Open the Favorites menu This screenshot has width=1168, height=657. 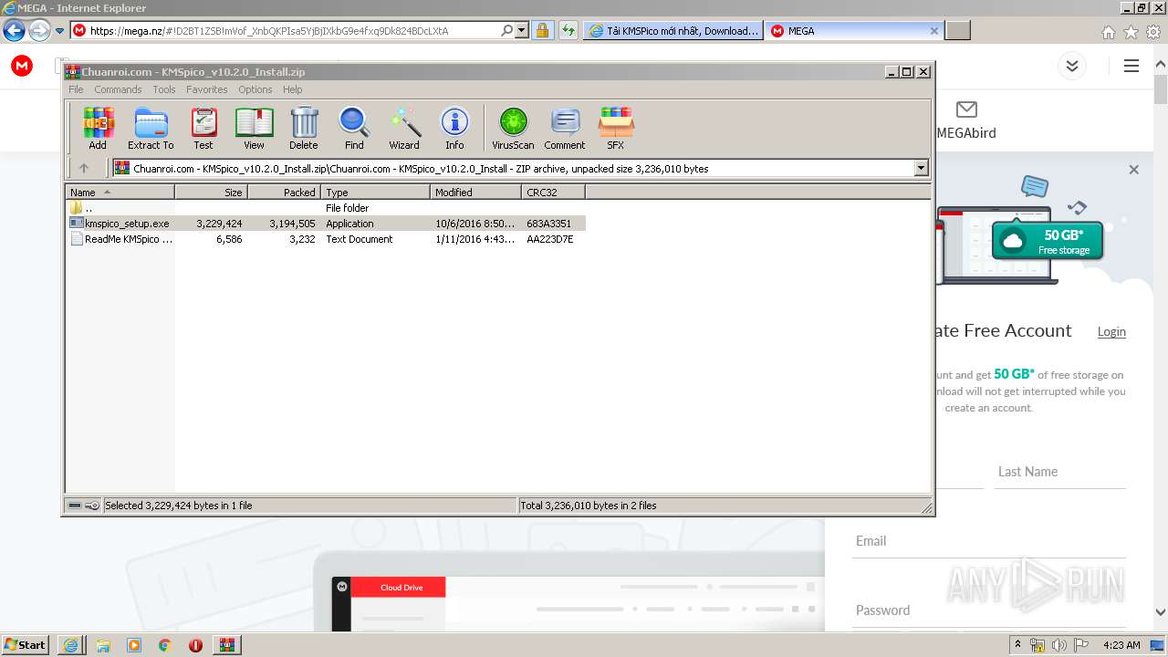[207, 89]
